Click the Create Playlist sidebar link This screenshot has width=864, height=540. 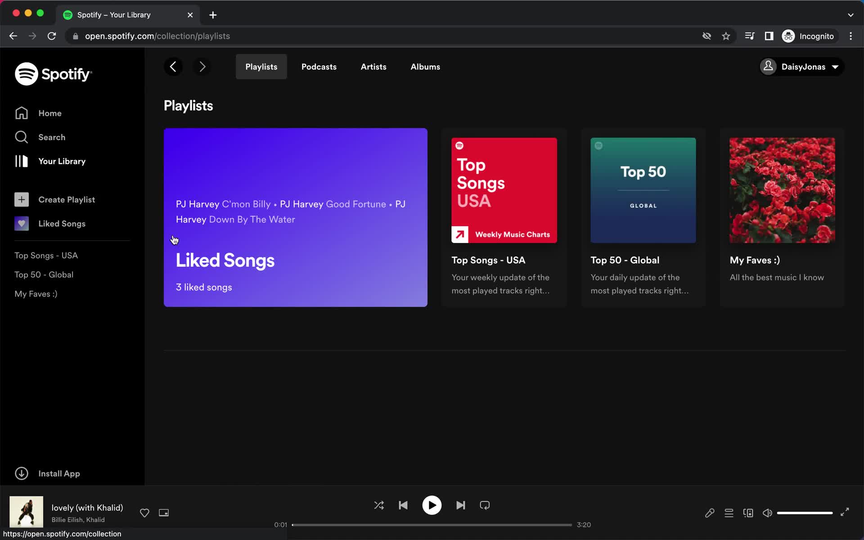[x=67, y=199]
